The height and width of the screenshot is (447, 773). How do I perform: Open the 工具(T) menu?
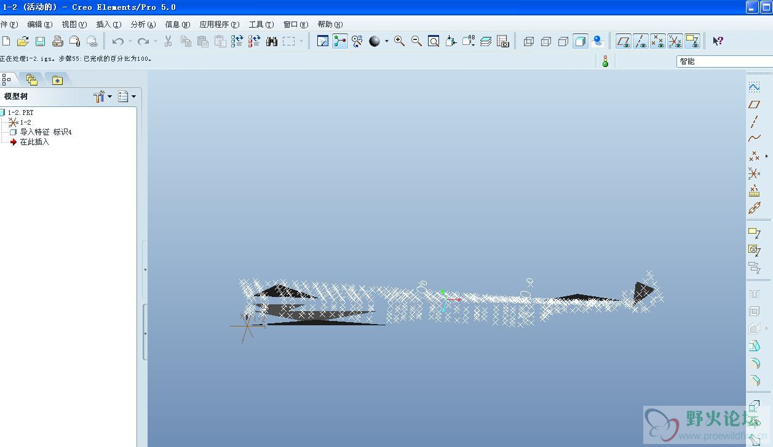click(x=261, y=25)
